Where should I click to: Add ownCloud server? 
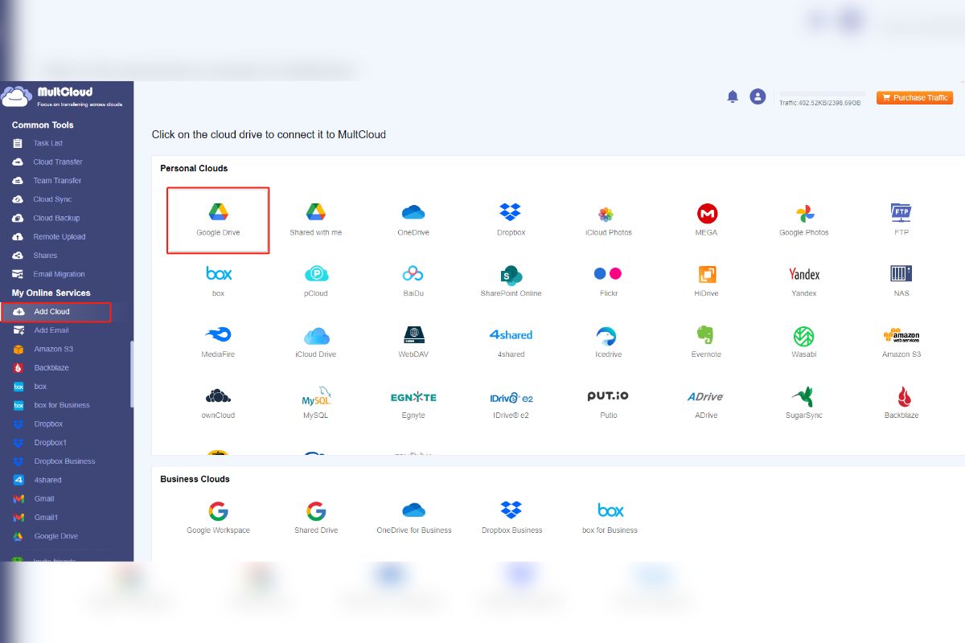[x=218, y=403]
